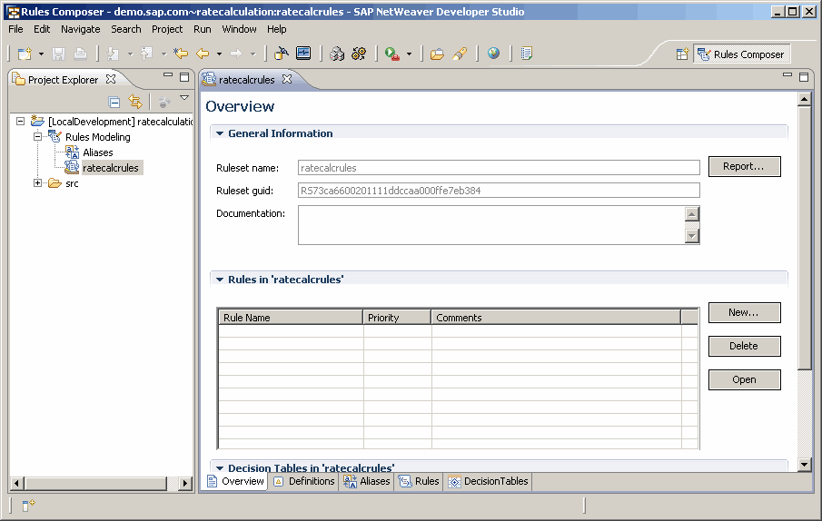Click the Back navigation arrow
This screenshot has width=822, height=521.
[203, 54]
